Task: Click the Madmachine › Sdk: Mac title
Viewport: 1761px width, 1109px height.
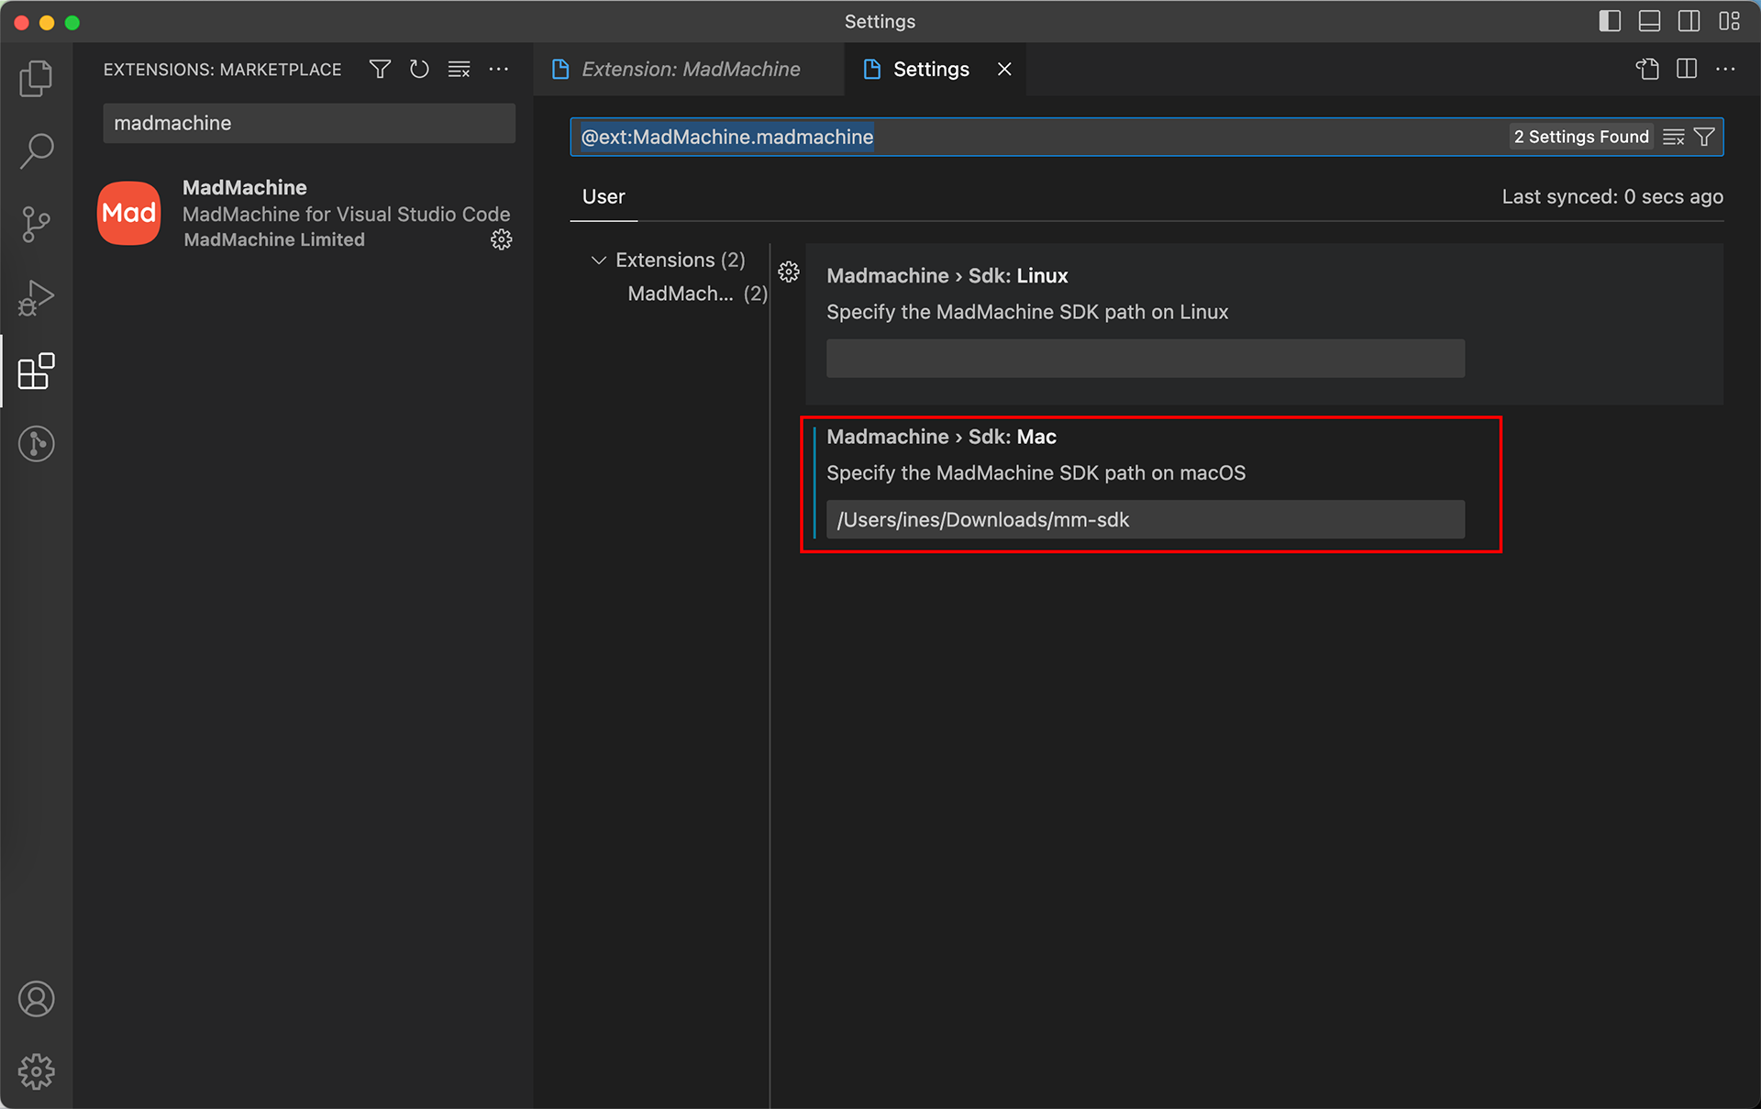Action: point(942,437)
